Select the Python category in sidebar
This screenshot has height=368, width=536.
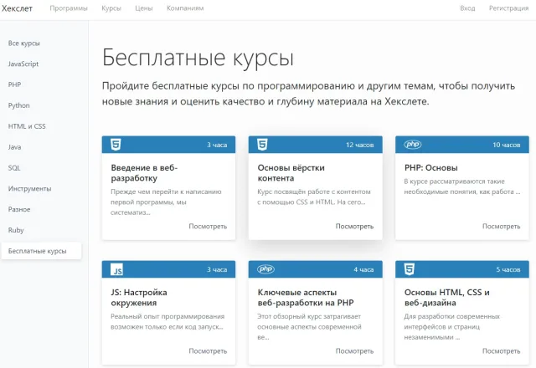(x=18, y=105)
